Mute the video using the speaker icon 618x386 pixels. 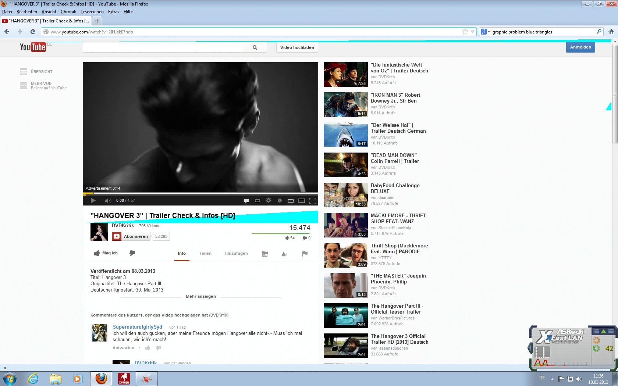click(108, 200)
